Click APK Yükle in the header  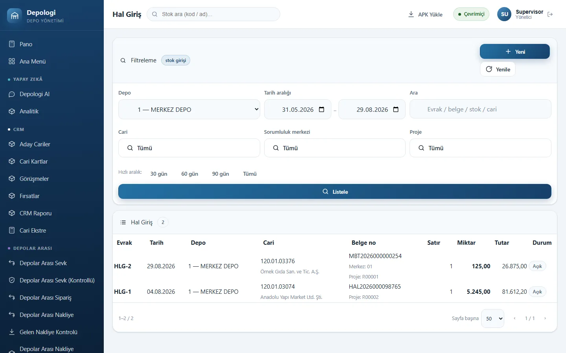coord(425,15)
